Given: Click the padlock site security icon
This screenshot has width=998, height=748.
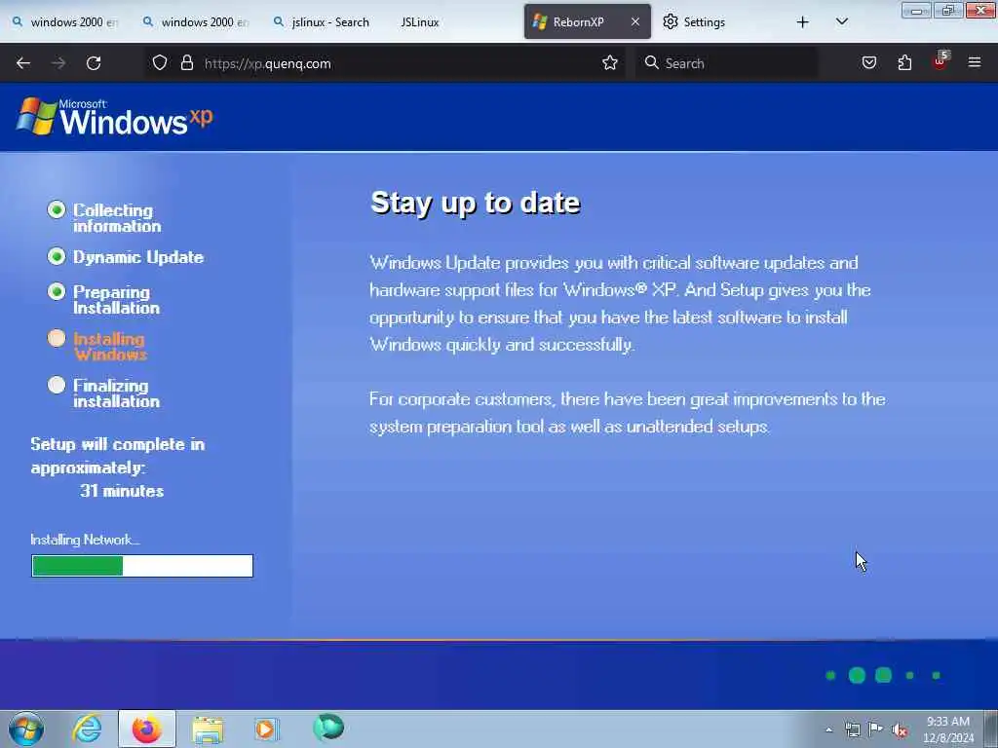Looking at the screenshot, I should 186,63.
